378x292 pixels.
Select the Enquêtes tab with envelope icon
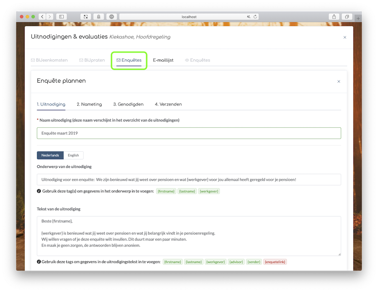coord(129,60)
